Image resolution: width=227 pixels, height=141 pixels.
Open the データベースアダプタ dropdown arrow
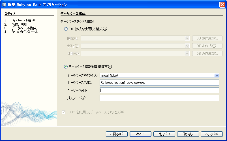click(x=217, y=75)
